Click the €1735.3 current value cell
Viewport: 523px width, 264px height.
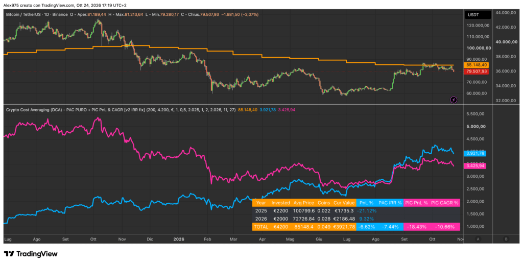[344, 211]
